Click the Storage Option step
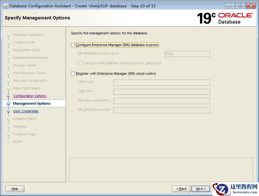 click(25, 65)
